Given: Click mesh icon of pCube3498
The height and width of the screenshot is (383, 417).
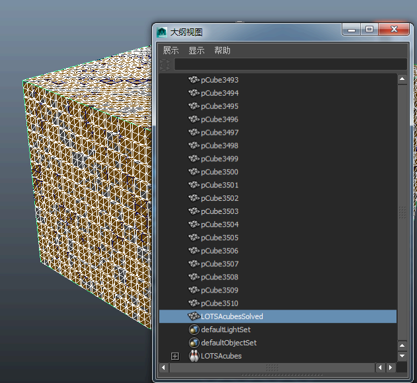Looking at the screenshot, I should pyautogui.click(x=194, y=145).
